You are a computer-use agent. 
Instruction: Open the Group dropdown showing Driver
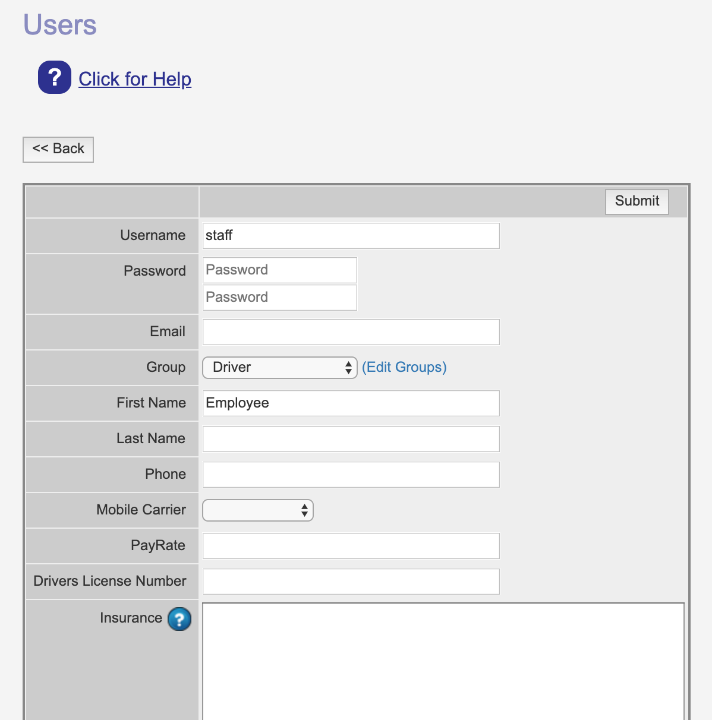point(279,368)
